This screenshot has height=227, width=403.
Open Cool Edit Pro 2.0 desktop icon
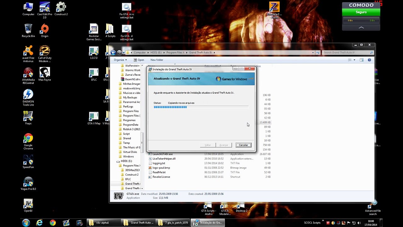45,10
